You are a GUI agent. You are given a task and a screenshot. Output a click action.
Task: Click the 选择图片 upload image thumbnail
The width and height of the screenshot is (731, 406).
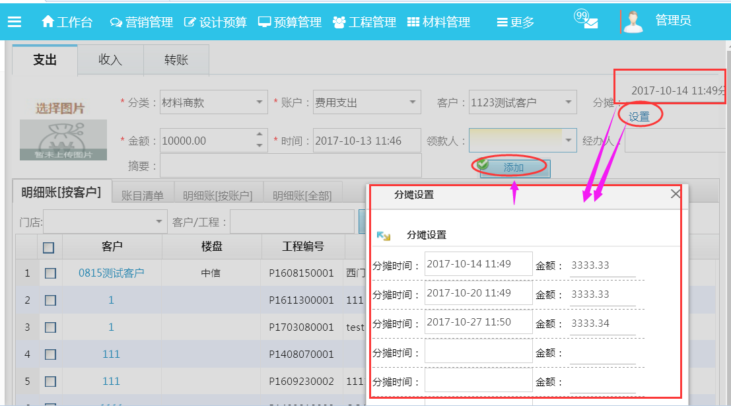63,129
